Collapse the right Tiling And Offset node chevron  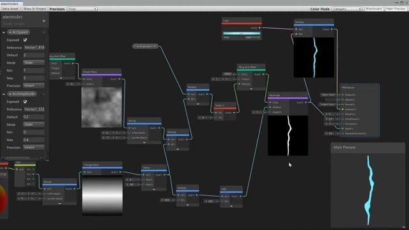[x=251, y=89]
